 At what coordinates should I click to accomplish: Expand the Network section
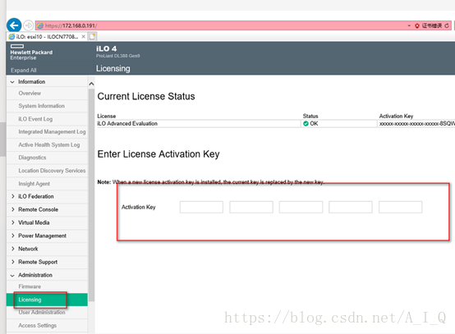pos(13,249)
